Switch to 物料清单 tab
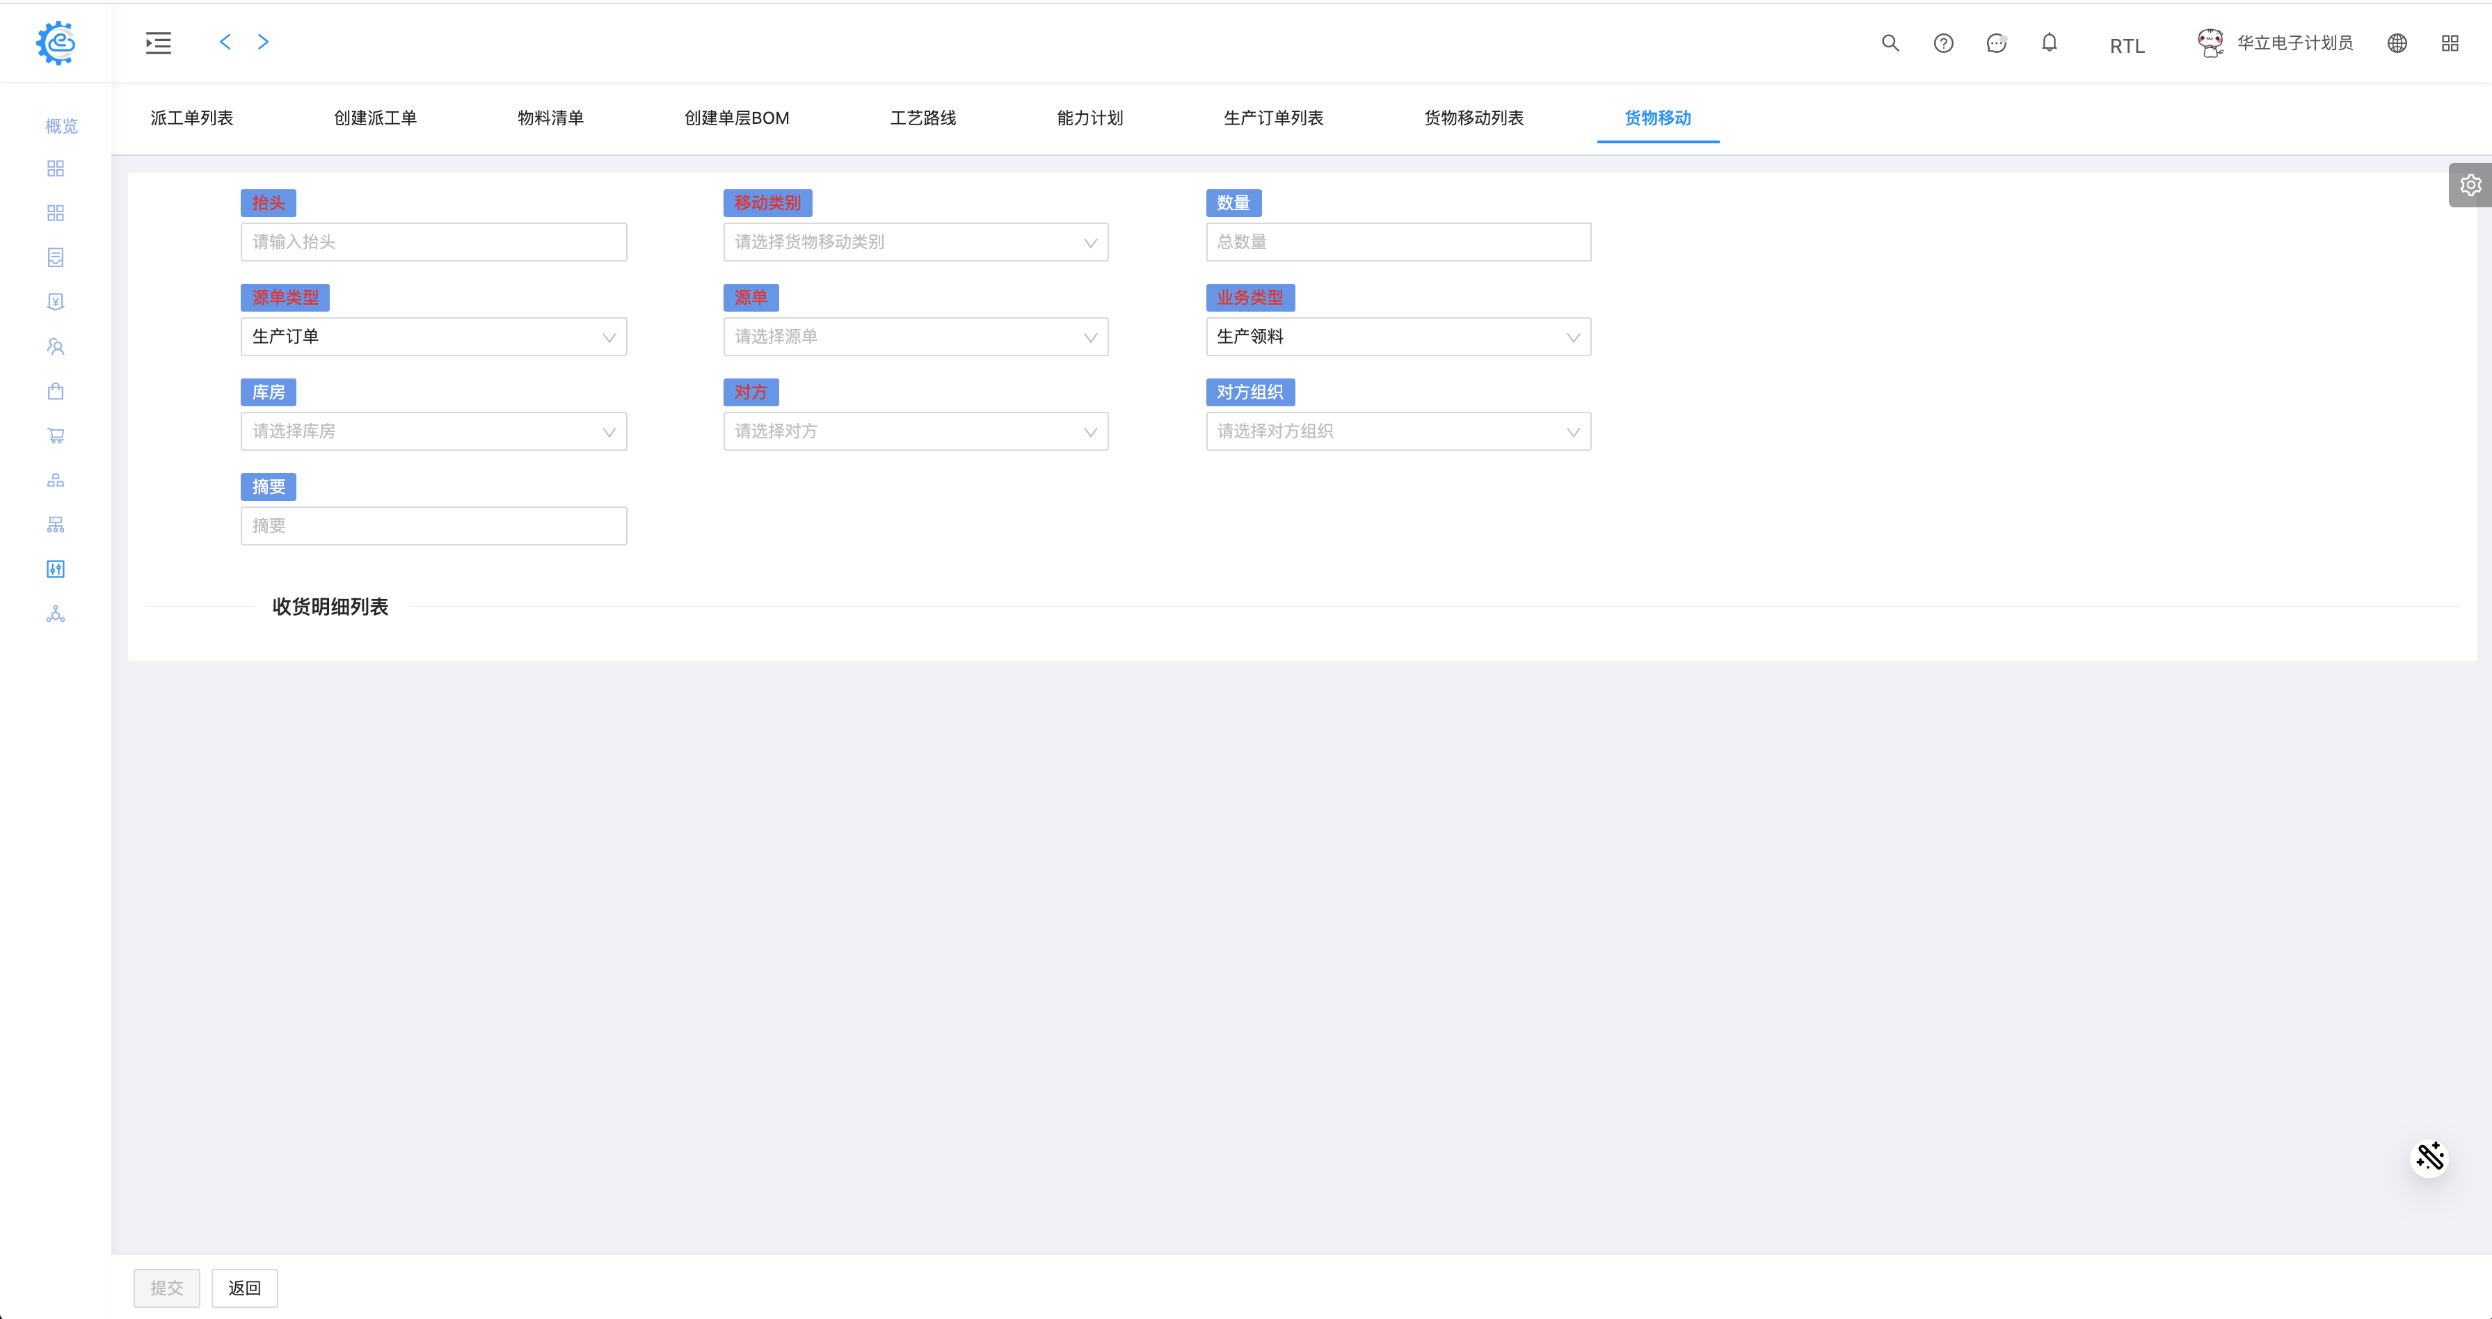The height and width of the screenshot is (1319, 2492). (550, 118)
